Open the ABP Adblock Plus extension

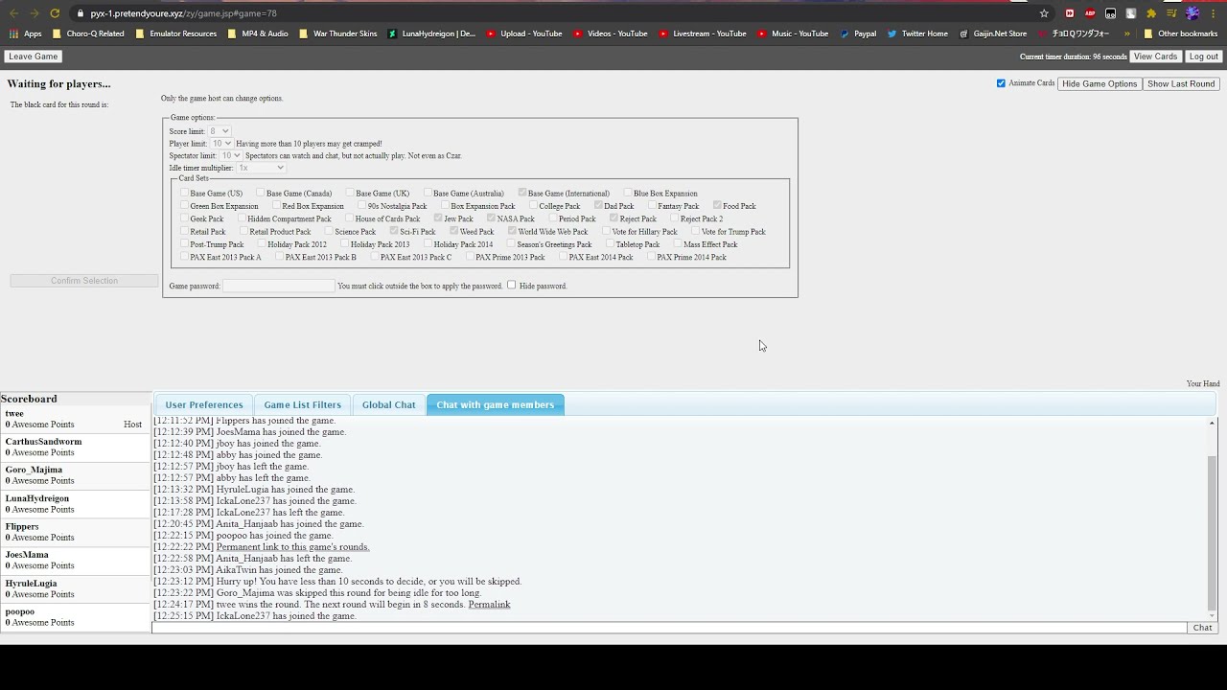tap(1090, 13)
